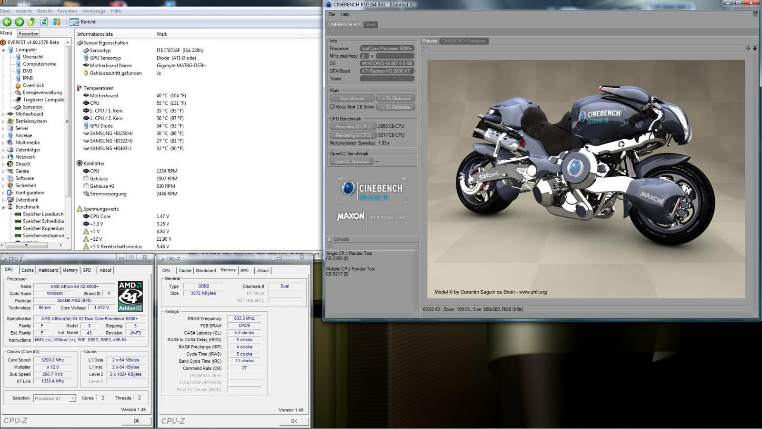The width and height of the screenshot is (762, 429).
Task: Refresh the EVEREST sensor readings
Action: 44,22
